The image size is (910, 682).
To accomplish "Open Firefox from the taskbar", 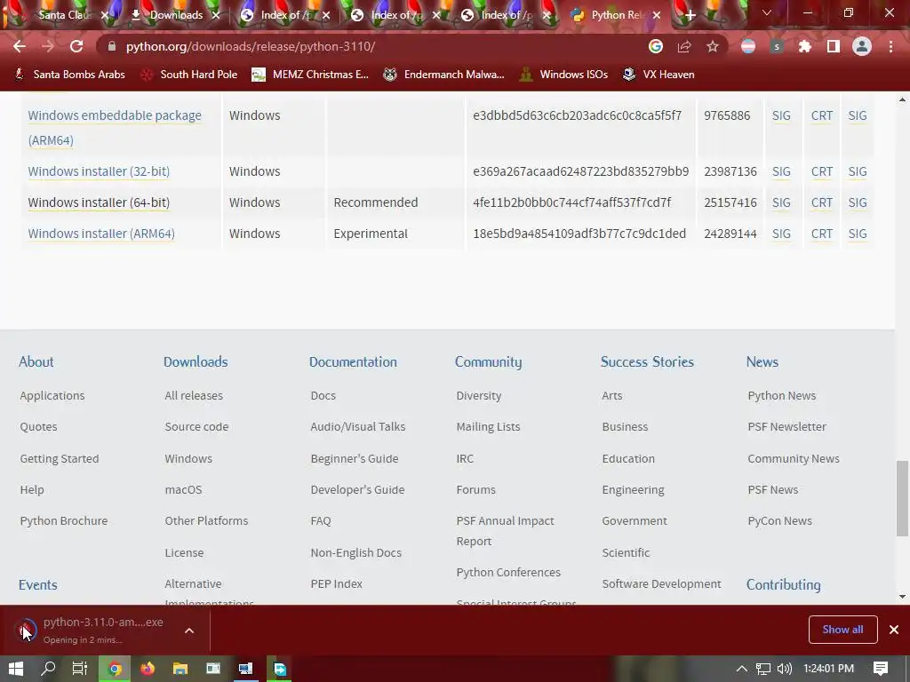I will coord(148,669).
